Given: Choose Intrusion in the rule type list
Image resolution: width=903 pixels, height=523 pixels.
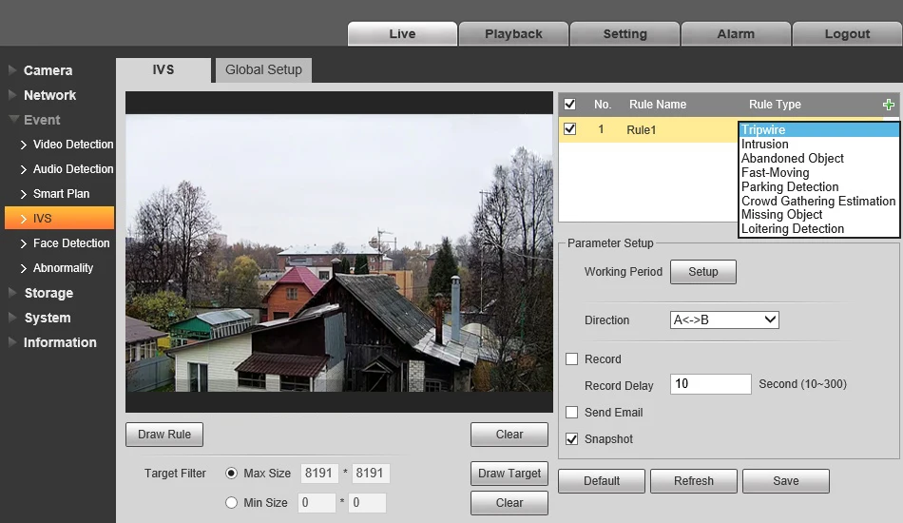Looking at the screenshot, I should 818,144.
